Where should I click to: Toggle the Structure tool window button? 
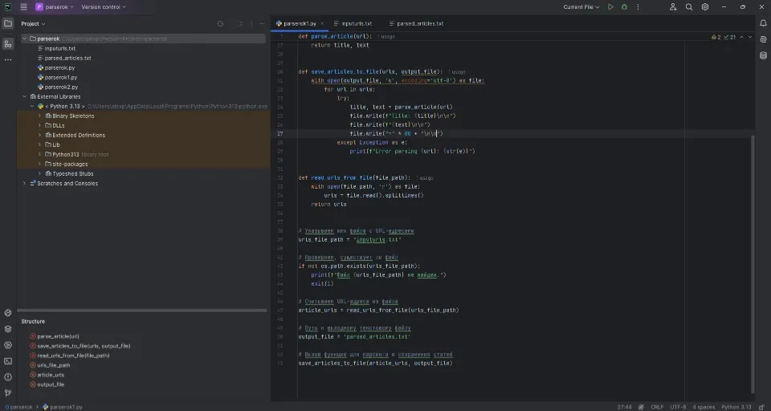8,43
